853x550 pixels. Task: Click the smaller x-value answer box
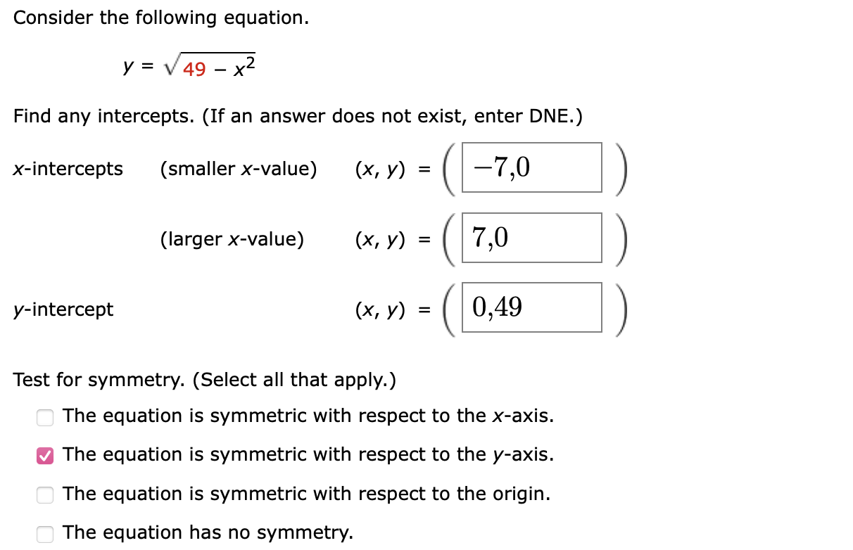[x=531, y=167]
